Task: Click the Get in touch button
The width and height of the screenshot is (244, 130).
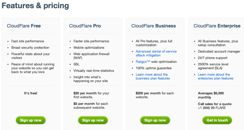Action: tap(217, 120)
